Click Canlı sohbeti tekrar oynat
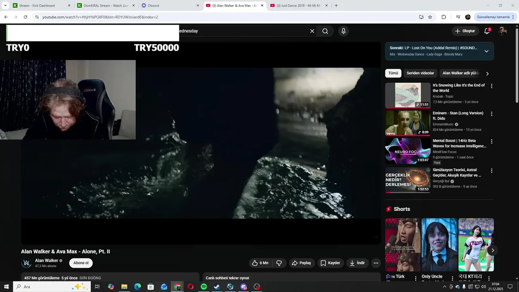The width and height of the screenshot is (519, 292). [227, 278]
